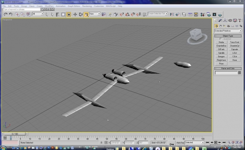Toggle the Auto Key button
The width and height of the screenshot is (245, 150).
180,143
